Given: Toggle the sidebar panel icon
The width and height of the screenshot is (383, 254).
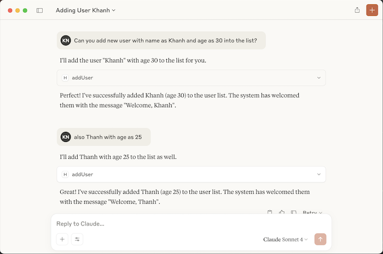Looking at the screenshot, I should (39, 10).
